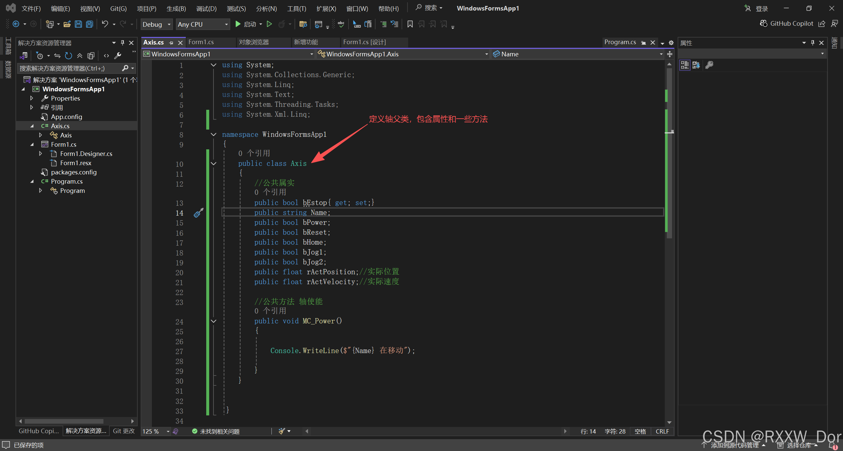Click 添加到源代码管理 in status bar
The height and width of the screenshot is (451, 843).
coord(734,445)
